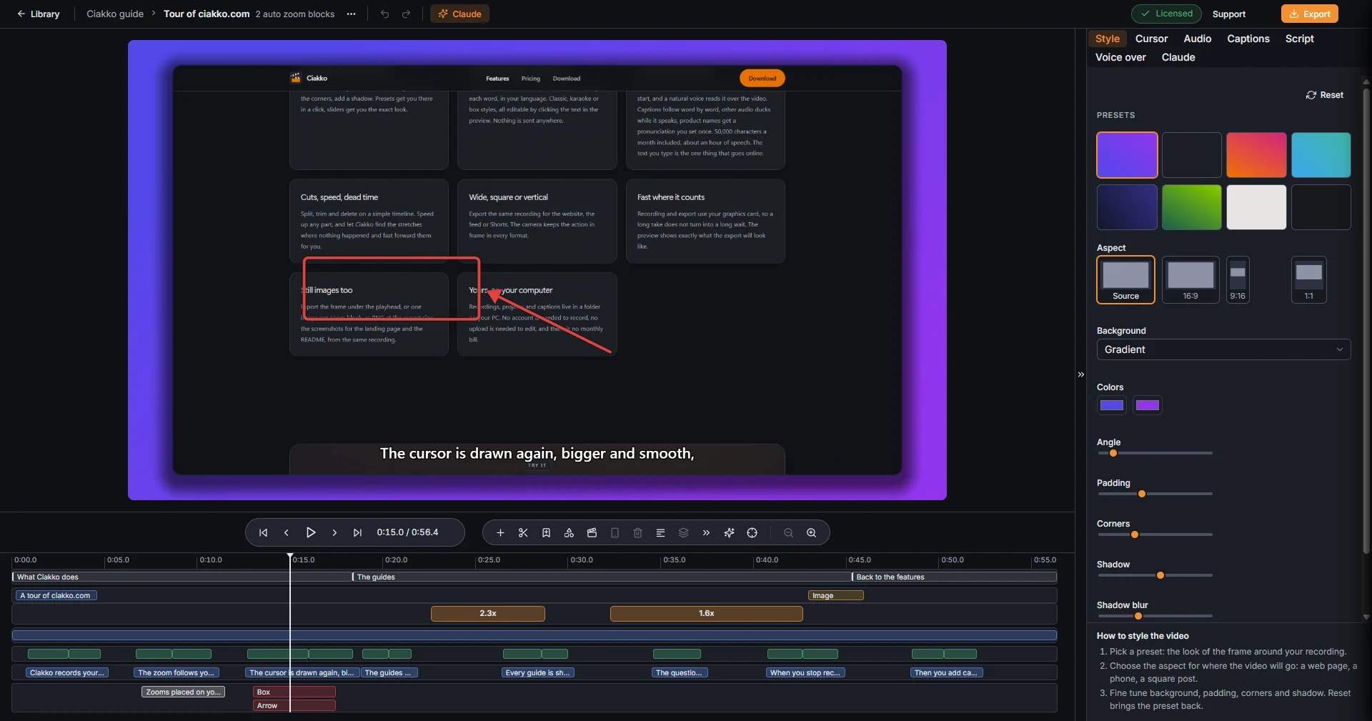
Task: Adjust the Angle slider
Action: (x=1155, y=453)
